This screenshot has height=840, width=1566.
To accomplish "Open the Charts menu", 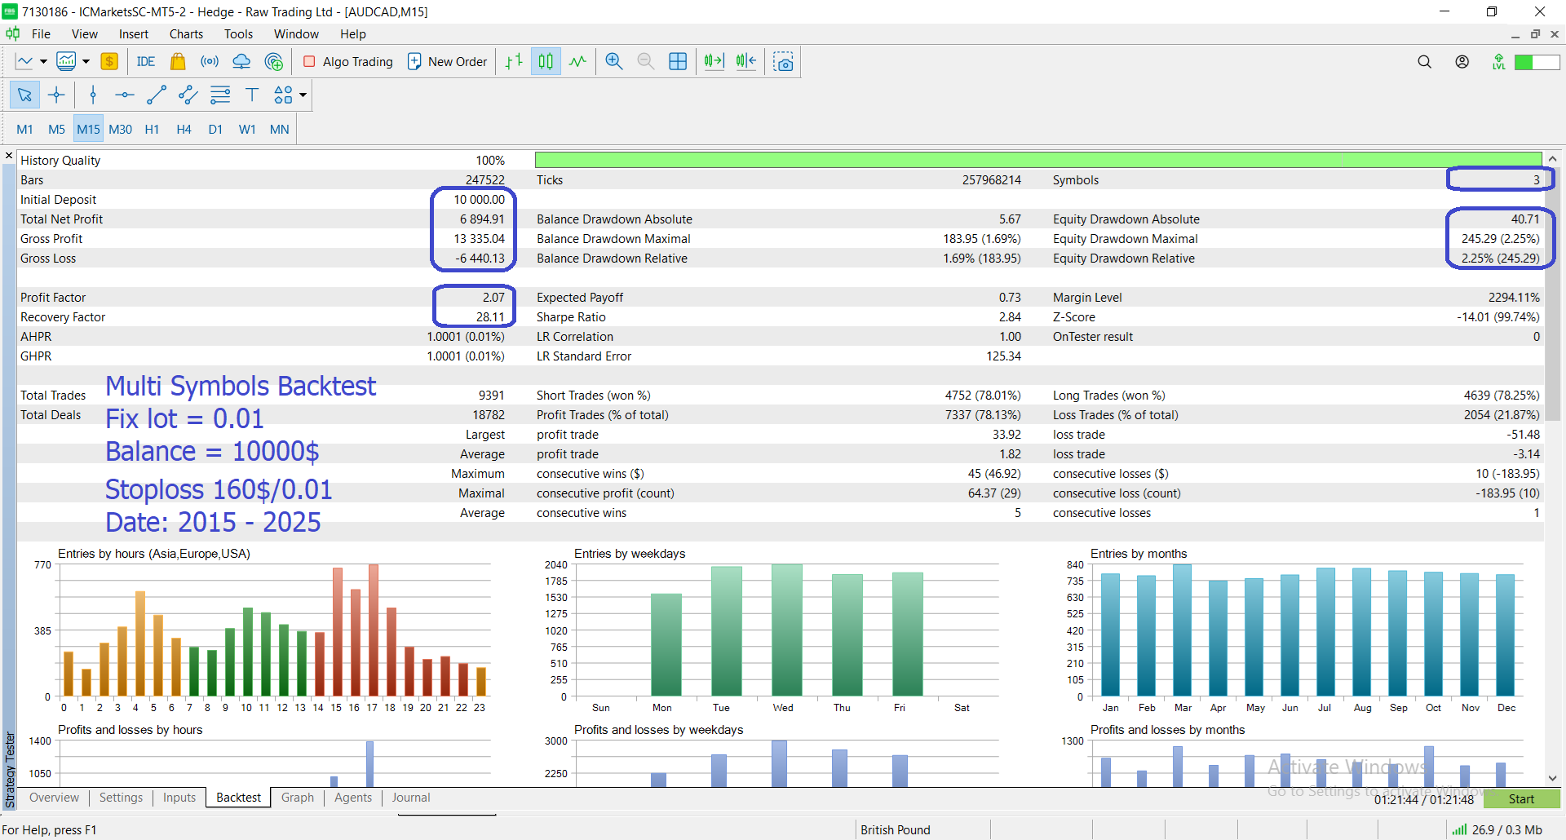I will point(186,34).
